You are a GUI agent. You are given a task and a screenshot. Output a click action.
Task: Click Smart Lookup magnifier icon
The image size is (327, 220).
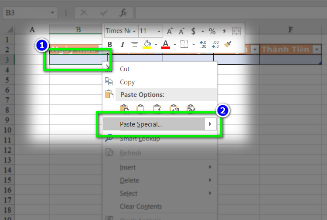[109, 138]
